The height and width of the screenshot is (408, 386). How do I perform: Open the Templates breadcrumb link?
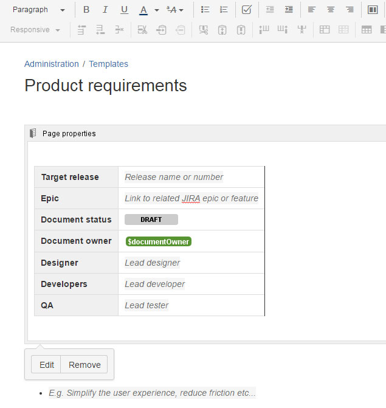108,64
